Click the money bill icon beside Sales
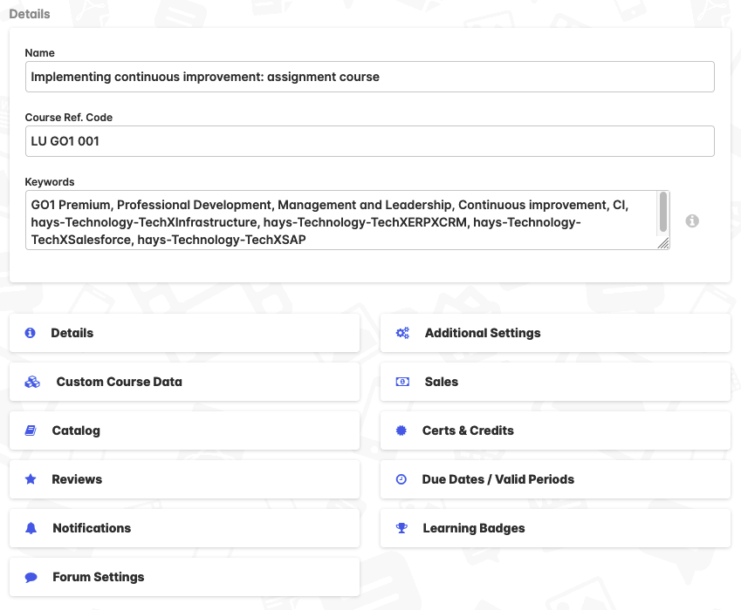 (x=401, y=382)
